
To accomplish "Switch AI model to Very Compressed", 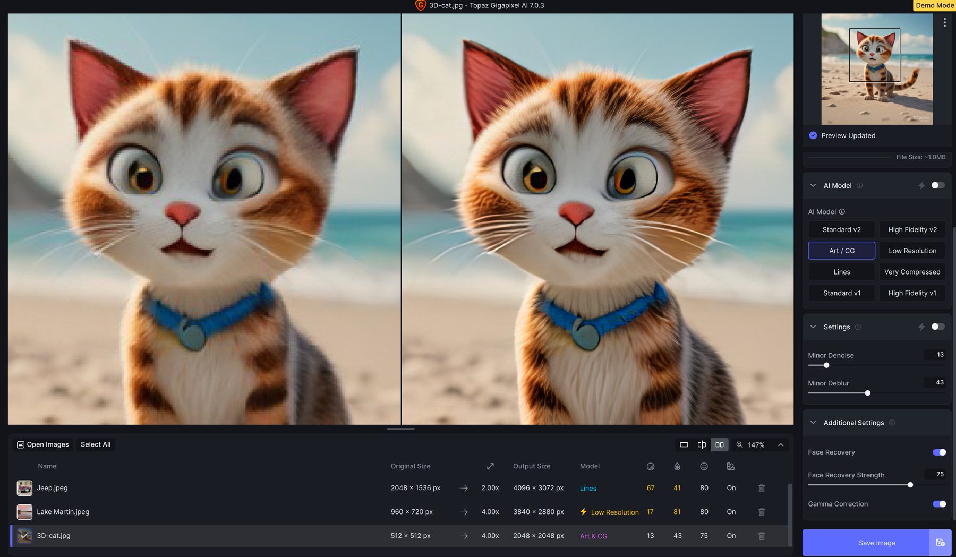I will pos(912,271).
